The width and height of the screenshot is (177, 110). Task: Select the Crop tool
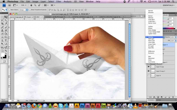[2, 24]
